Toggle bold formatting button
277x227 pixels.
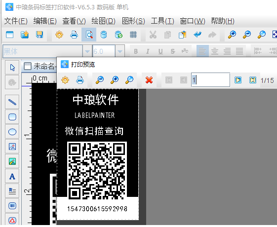pyautogui.click(x=136, y=51)
